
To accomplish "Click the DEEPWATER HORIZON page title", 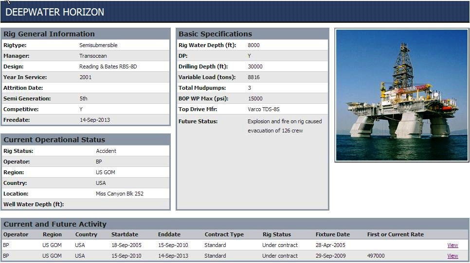I will tap(54, 12).
